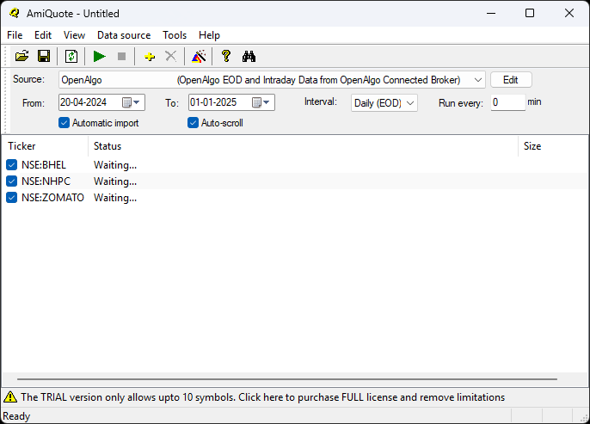This screenshot has height=424, width=590.
Task: Click the Edit button next to Source
Action: [x=511, y=80]
